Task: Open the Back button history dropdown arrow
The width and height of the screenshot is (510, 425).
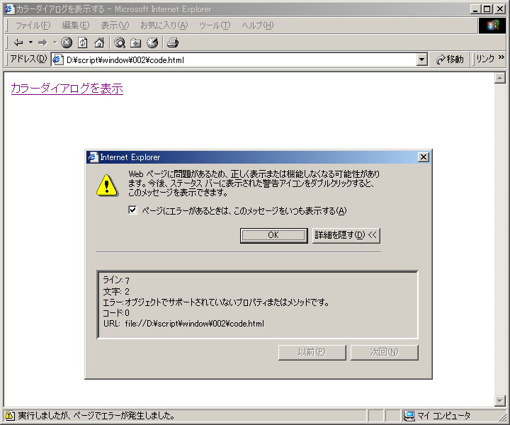Action: (31, 42)
